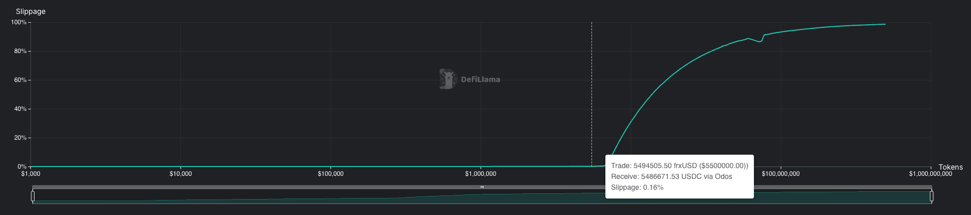Click the $1,000,000,000 x-axis label
Image resolution: width=971 pixels, height=215 pixels.
coord(930,174)
